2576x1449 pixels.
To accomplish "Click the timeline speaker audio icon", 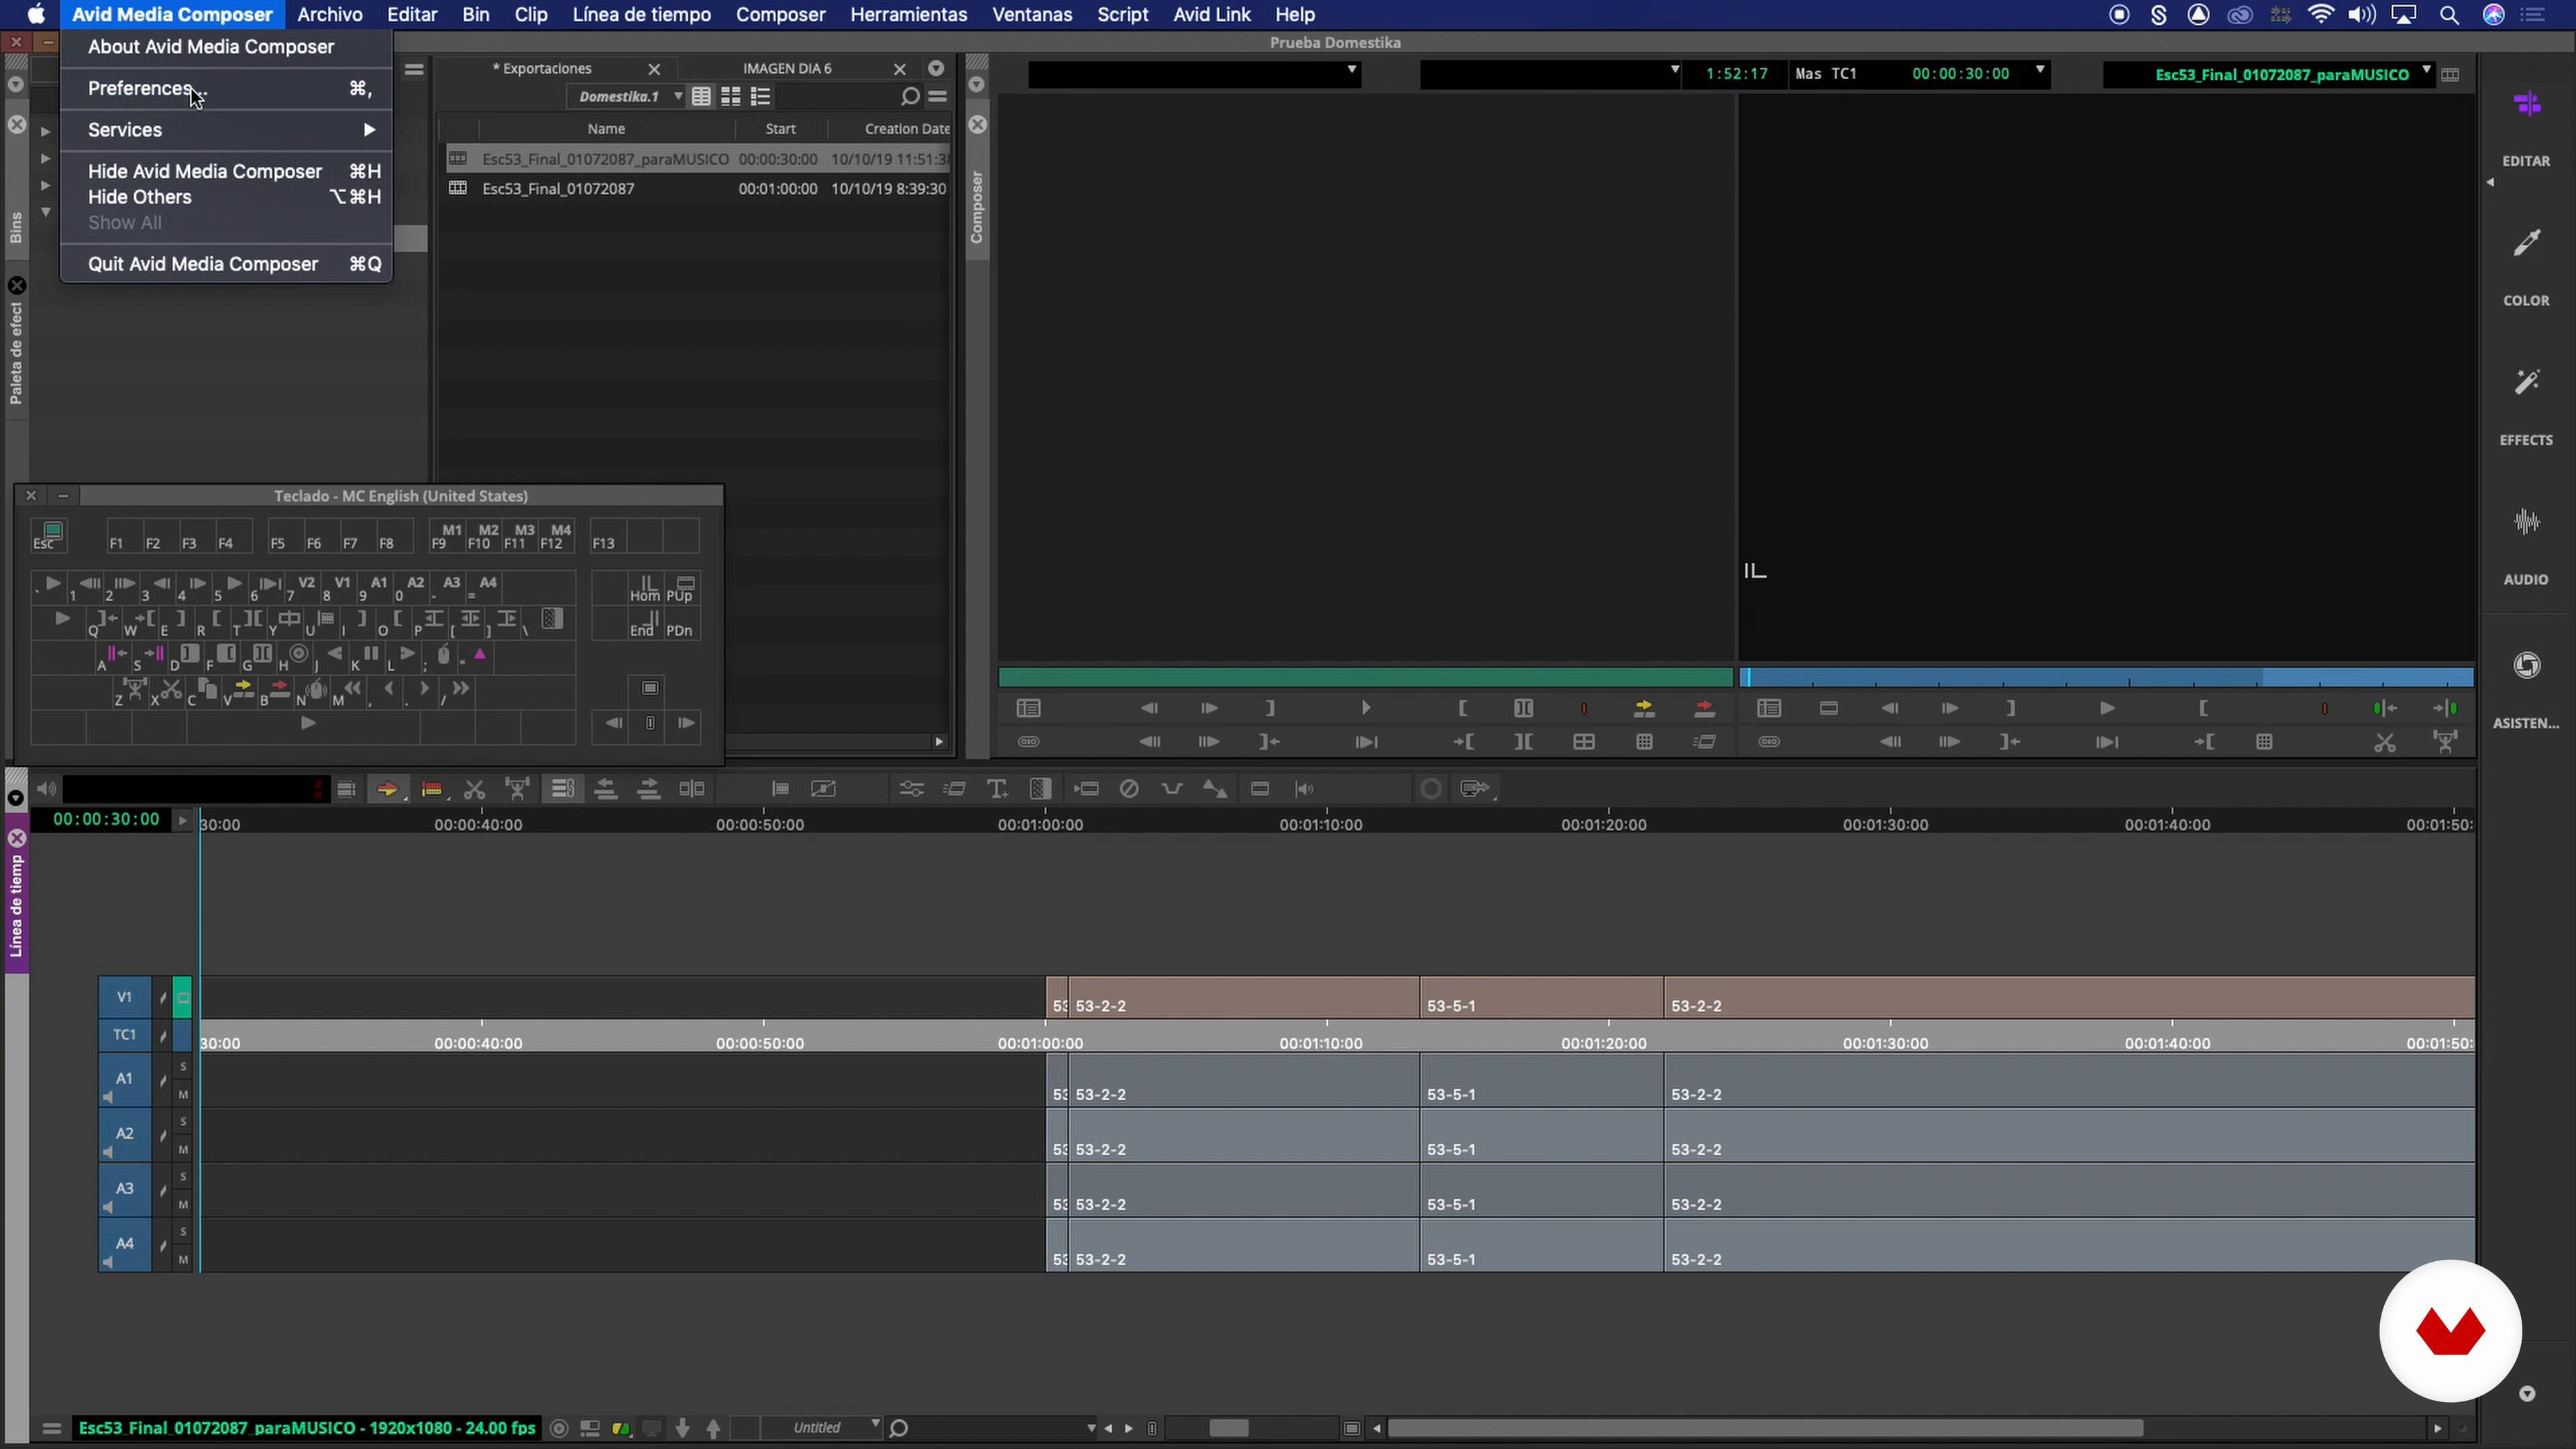I will point(46,789).
